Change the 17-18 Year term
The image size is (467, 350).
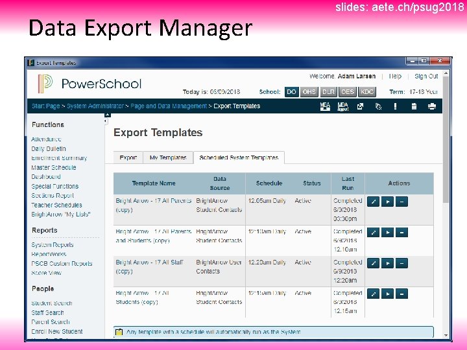click(423, 92)
